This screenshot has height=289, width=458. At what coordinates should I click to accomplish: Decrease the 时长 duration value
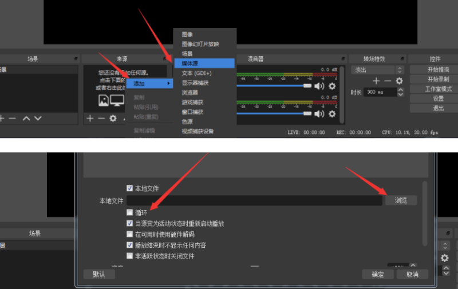tap(401, 94)
